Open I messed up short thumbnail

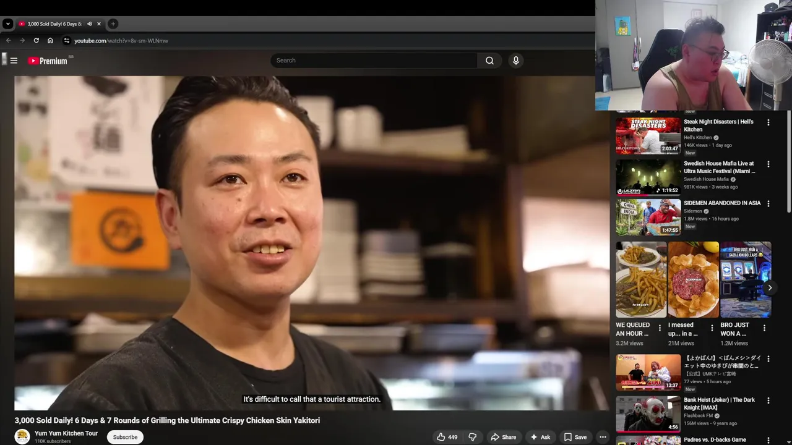(x=694, y=279)
